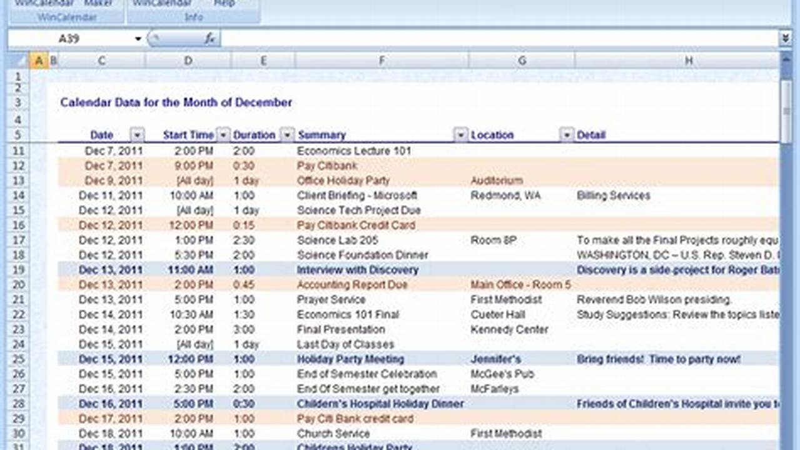
Task: Open the Summary column filter dropdown
Action: pos(460,134)
